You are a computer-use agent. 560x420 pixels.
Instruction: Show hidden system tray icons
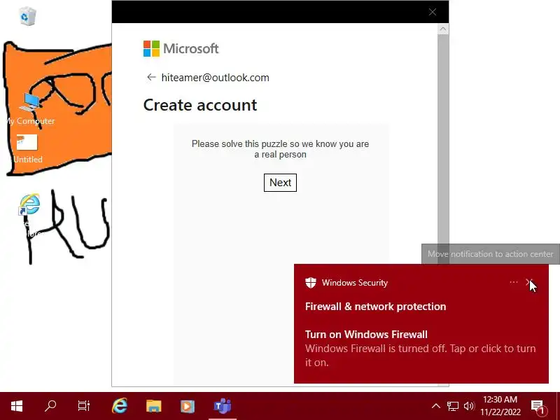tap(435, 406)
